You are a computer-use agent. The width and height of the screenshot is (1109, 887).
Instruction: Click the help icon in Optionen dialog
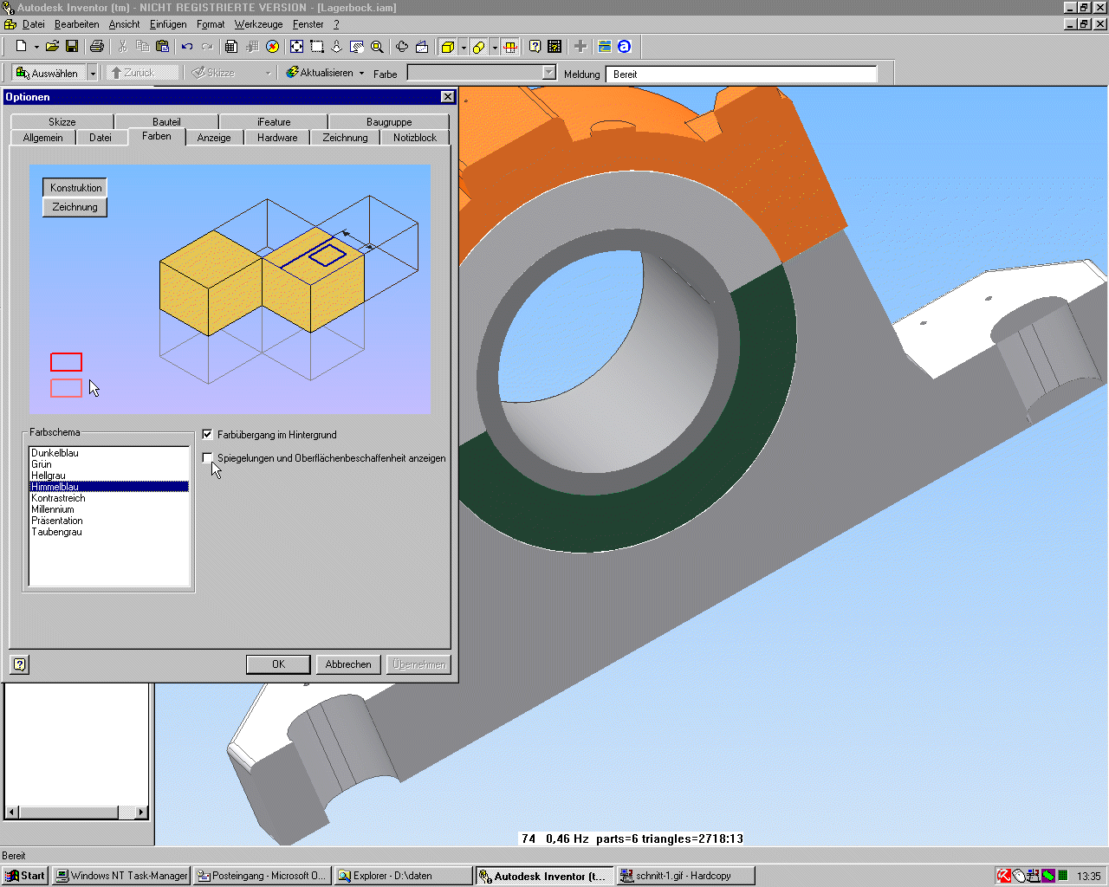click(x=20, y=664)
